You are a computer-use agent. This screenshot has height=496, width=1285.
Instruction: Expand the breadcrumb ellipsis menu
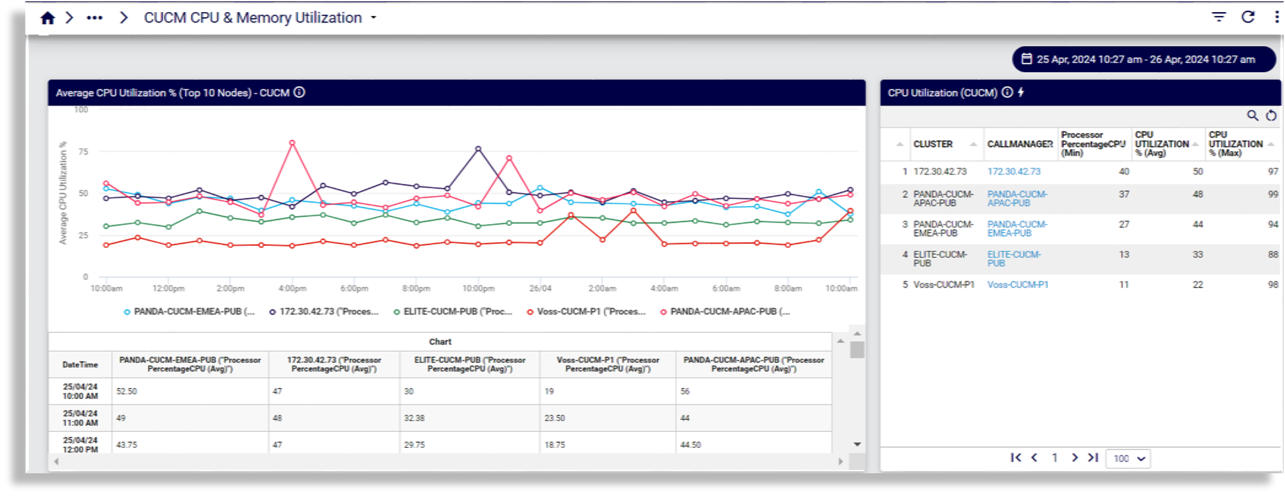click(x=94, y=18)
